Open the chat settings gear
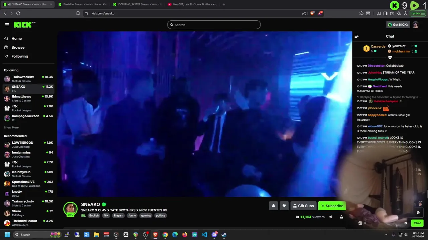This screenshot has width=428, height=240. (406, 223)
